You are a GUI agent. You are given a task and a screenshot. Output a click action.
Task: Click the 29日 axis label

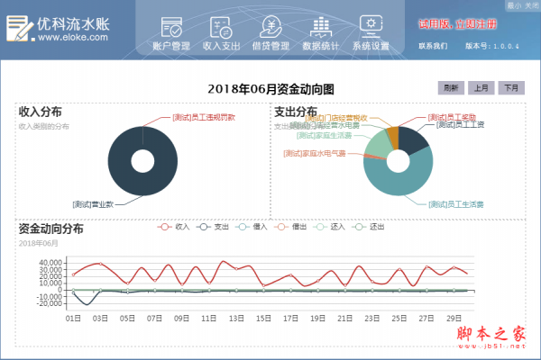tap(454, 319)
